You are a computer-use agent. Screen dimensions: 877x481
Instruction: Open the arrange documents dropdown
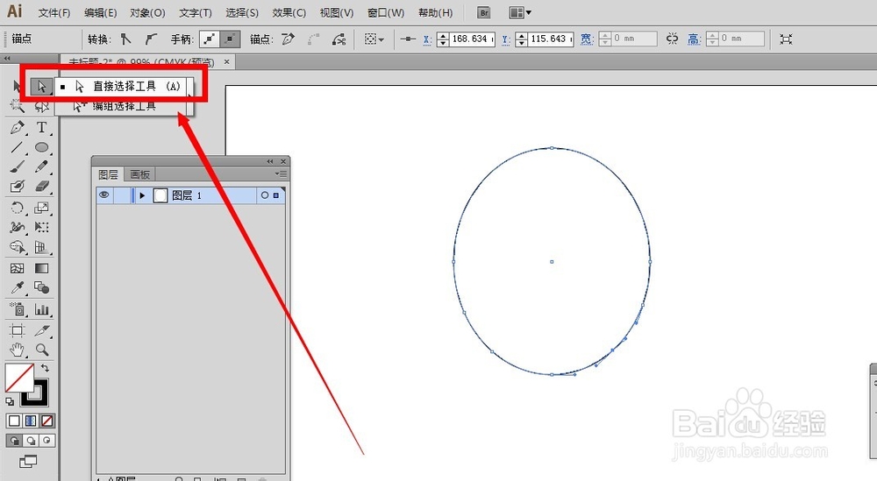point(520,13)
